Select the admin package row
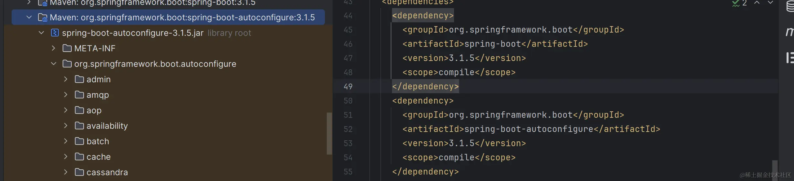The height and width of the screenshot is (181, 794). pos(168,79)
